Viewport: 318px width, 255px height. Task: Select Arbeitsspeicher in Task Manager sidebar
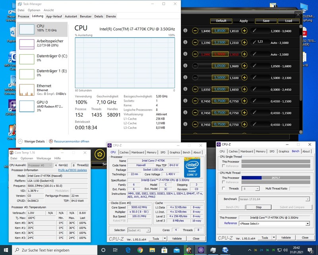pos(43,44)
